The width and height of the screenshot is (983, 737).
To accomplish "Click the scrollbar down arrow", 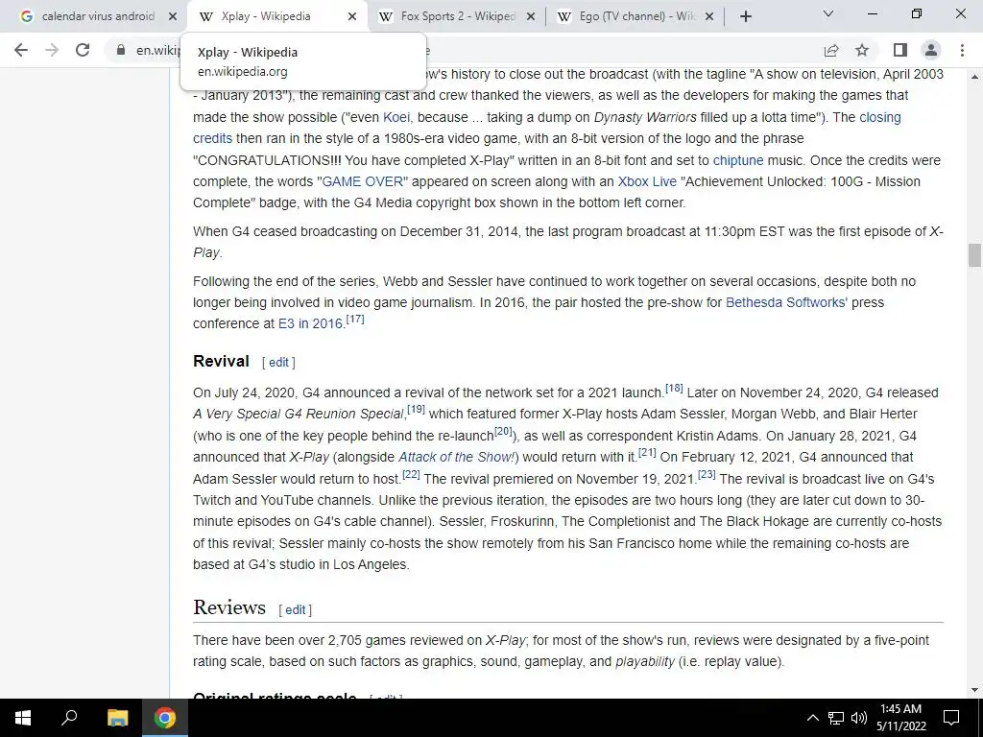I will (x=974, y=690).
